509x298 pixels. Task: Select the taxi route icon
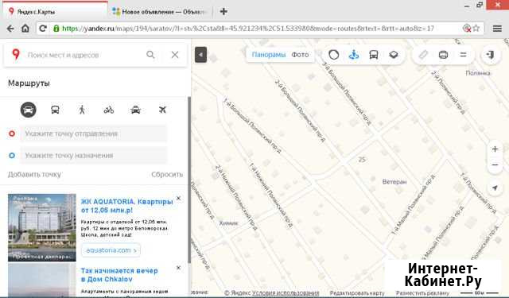pos(135,110)
